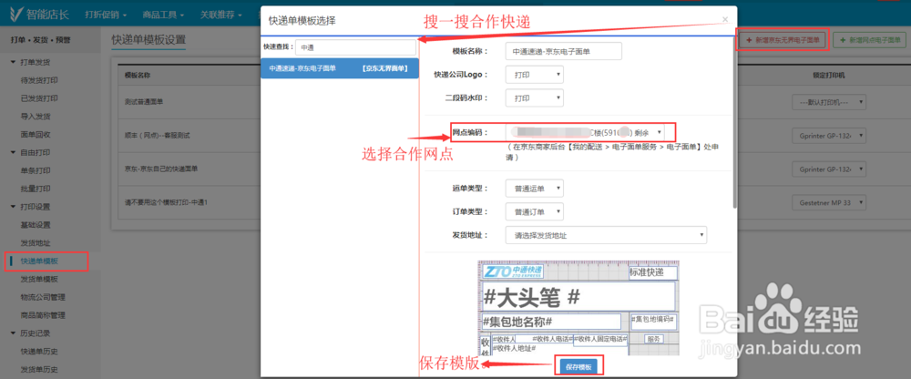Open 物流公司管理 in sidebar

coord(43,297)
